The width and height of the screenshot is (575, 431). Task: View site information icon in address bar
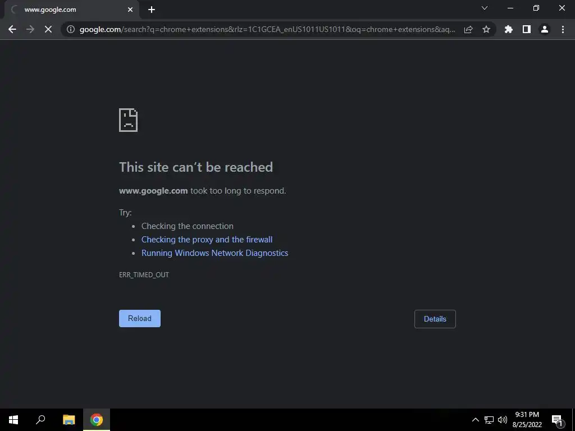point(71,29)
